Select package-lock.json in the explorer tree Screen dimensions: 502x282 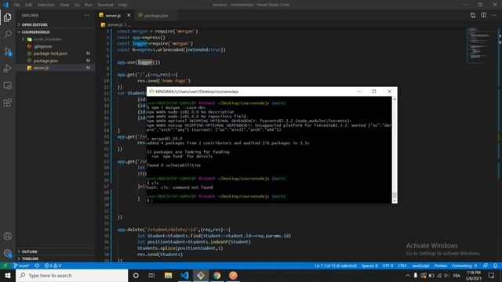pyautogui.click(x=50, y=53)
